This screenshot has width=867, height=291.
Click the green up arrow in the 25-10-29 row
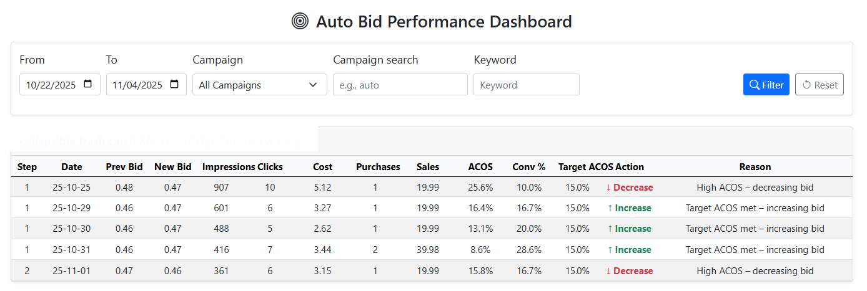click(x=610, y=208)
